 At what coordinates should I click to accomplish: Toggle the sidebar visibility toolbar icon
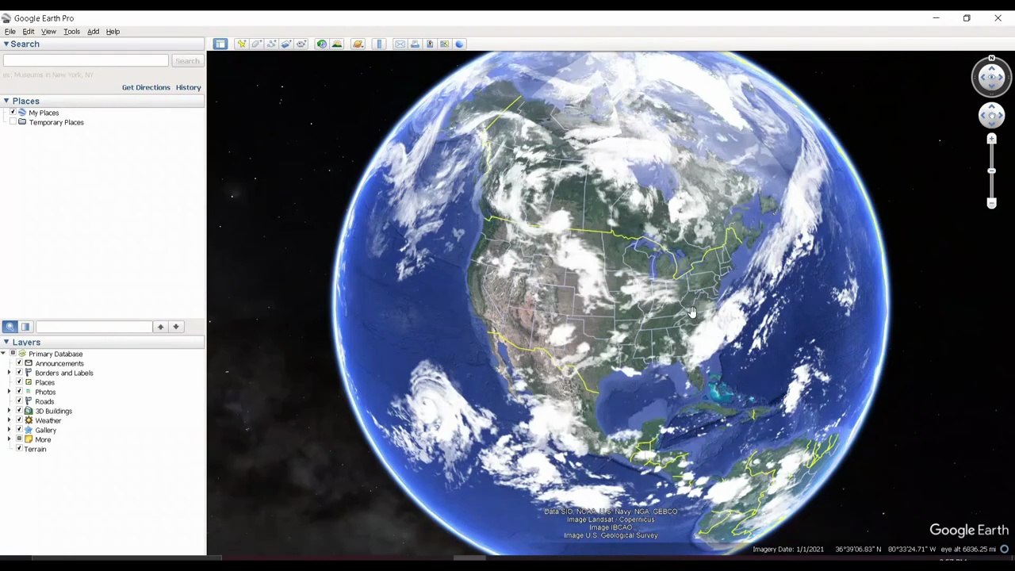click(x=220, y=44)
